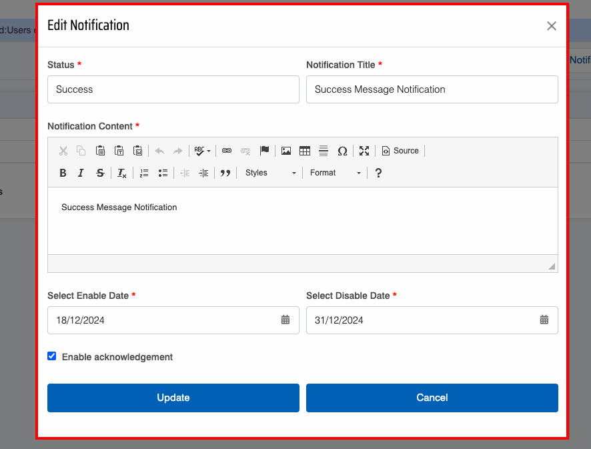Click the Update button

pyautogui.click(x=173, y=398)
